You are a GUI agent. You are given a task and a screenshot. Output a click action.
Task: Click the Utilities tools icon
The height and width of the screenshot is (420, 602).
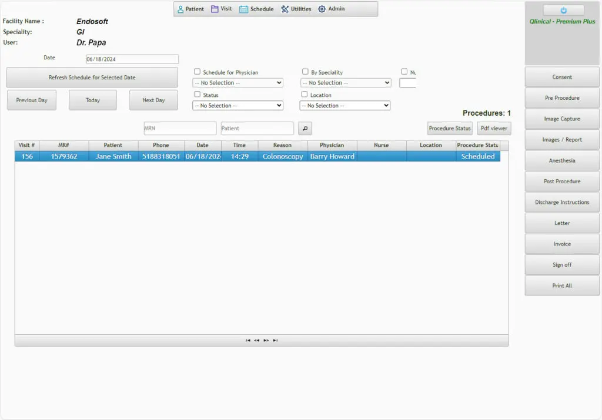(x=284, y=9)
